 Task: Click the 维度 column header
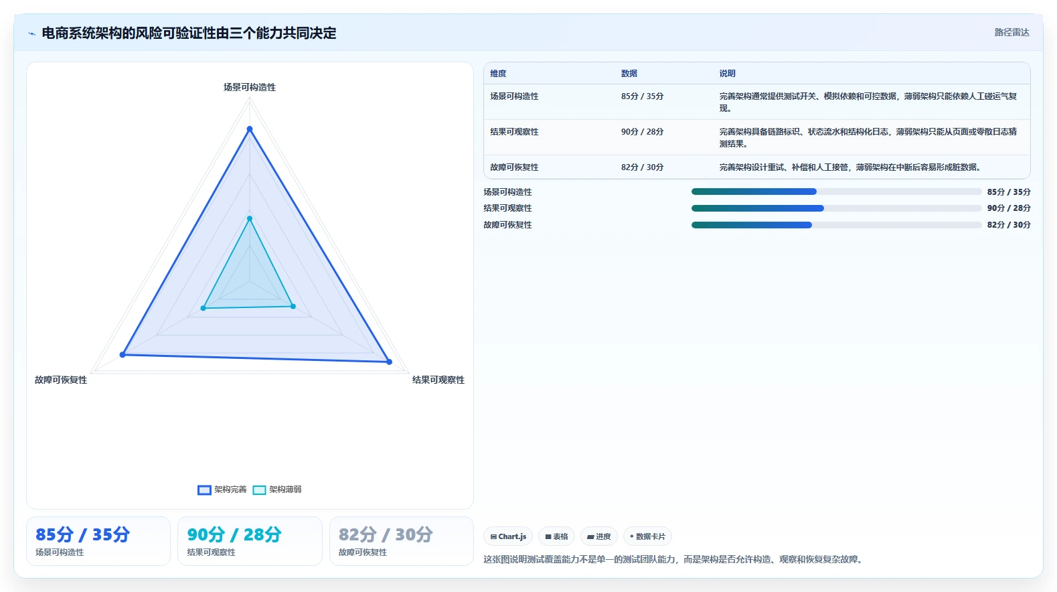tap(498, 74)
